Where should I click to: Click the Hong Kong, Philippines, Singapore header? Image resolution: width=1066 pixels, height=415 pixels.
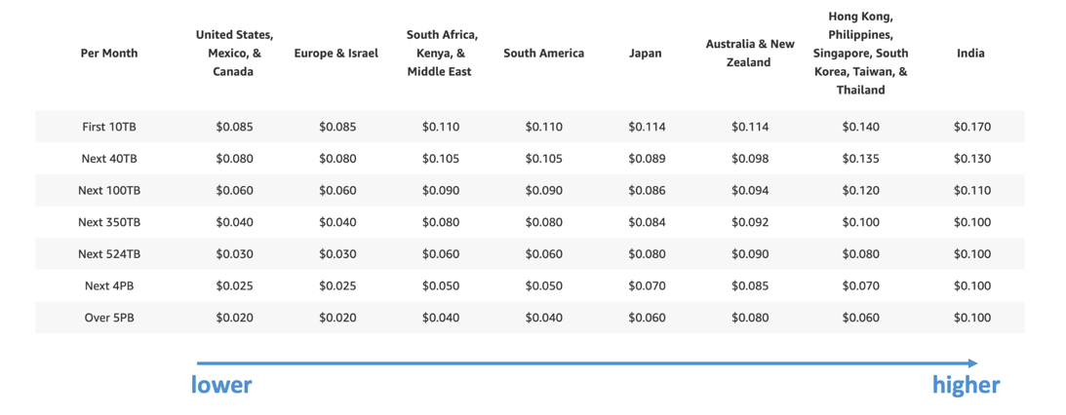click(860, 54)
